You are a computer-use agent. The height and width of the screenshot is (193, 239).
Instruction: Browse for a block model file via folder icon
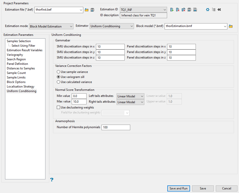pos(230,26)
